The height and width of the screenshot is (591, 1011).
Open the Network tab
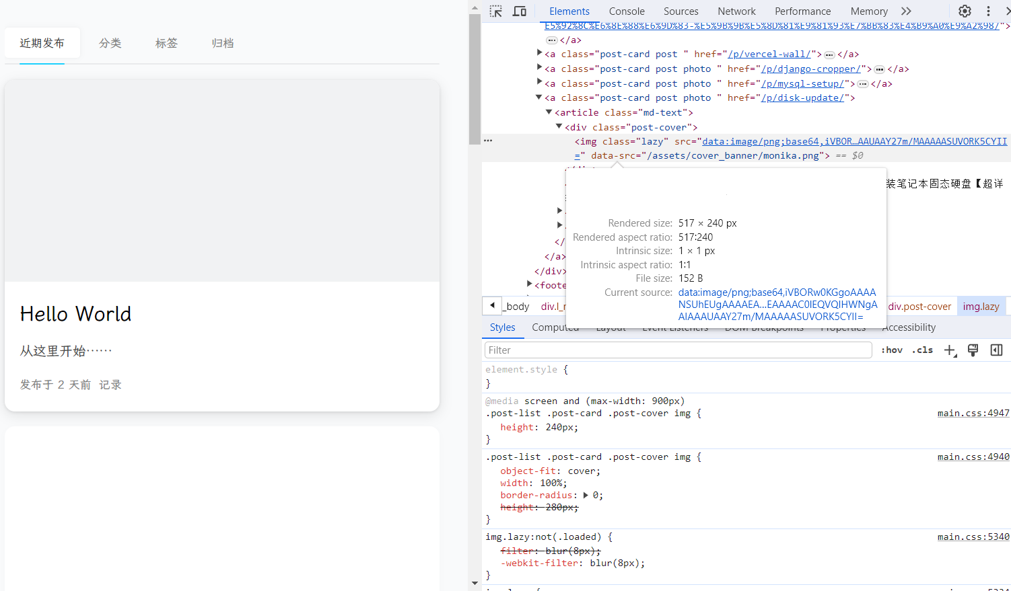[x=736, y=11]
